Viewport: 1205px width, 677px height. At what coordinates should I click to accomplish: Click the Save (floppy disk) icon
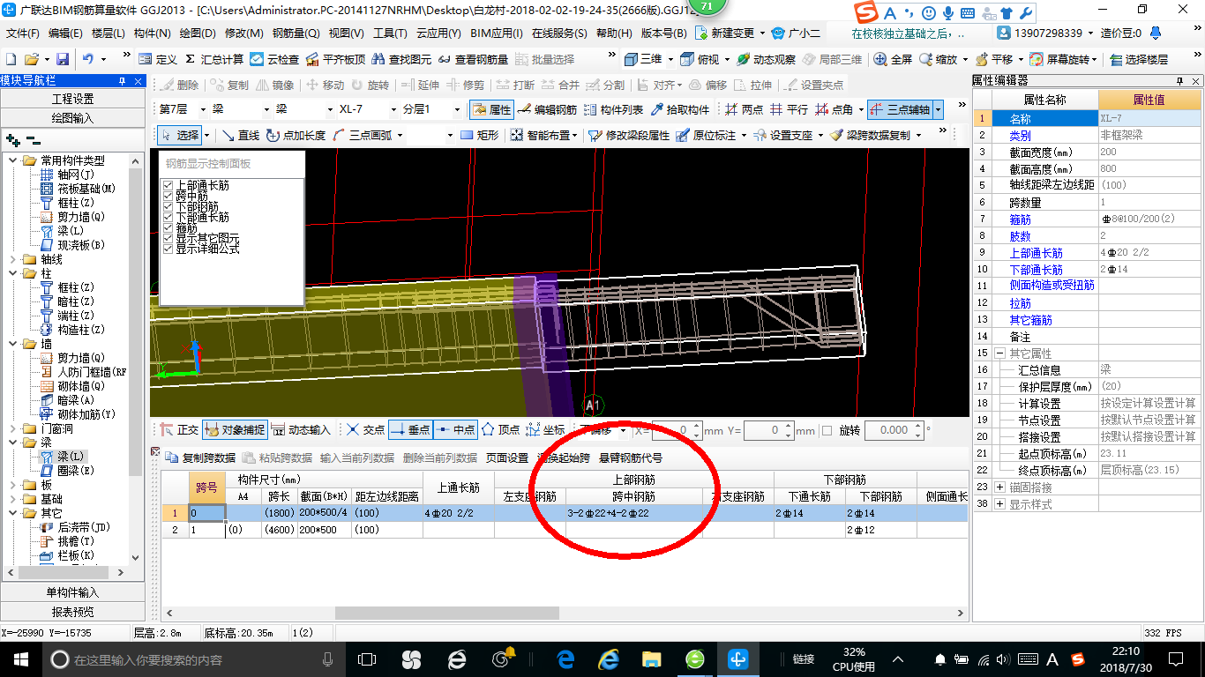[x=63, y=59]
